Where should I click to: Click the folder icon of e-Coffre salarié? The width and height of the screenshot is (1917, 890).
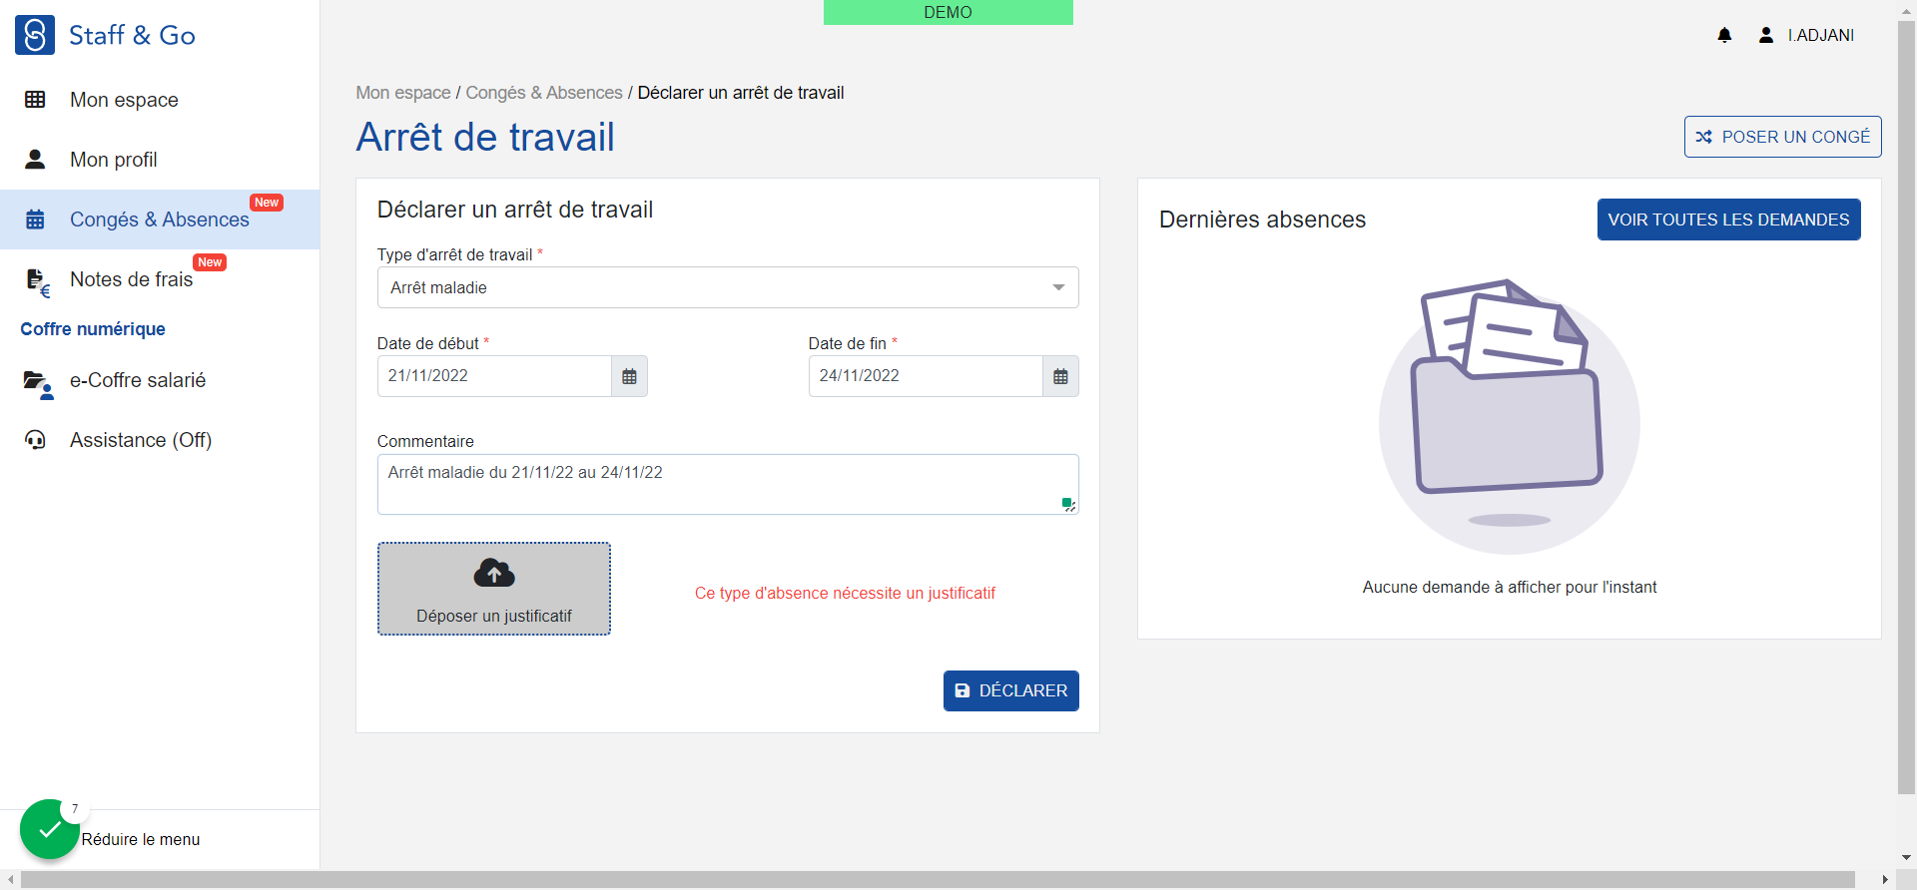pos(38,384)
